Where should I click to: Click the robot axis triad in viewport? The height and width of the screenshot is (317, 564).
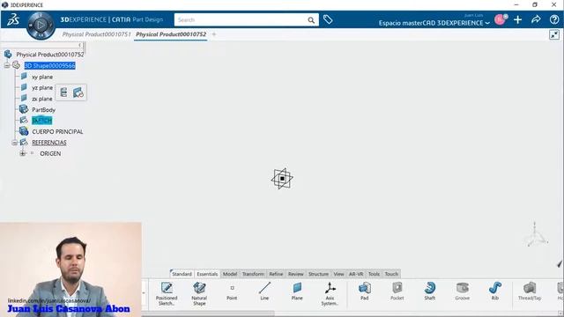point(537,235)
